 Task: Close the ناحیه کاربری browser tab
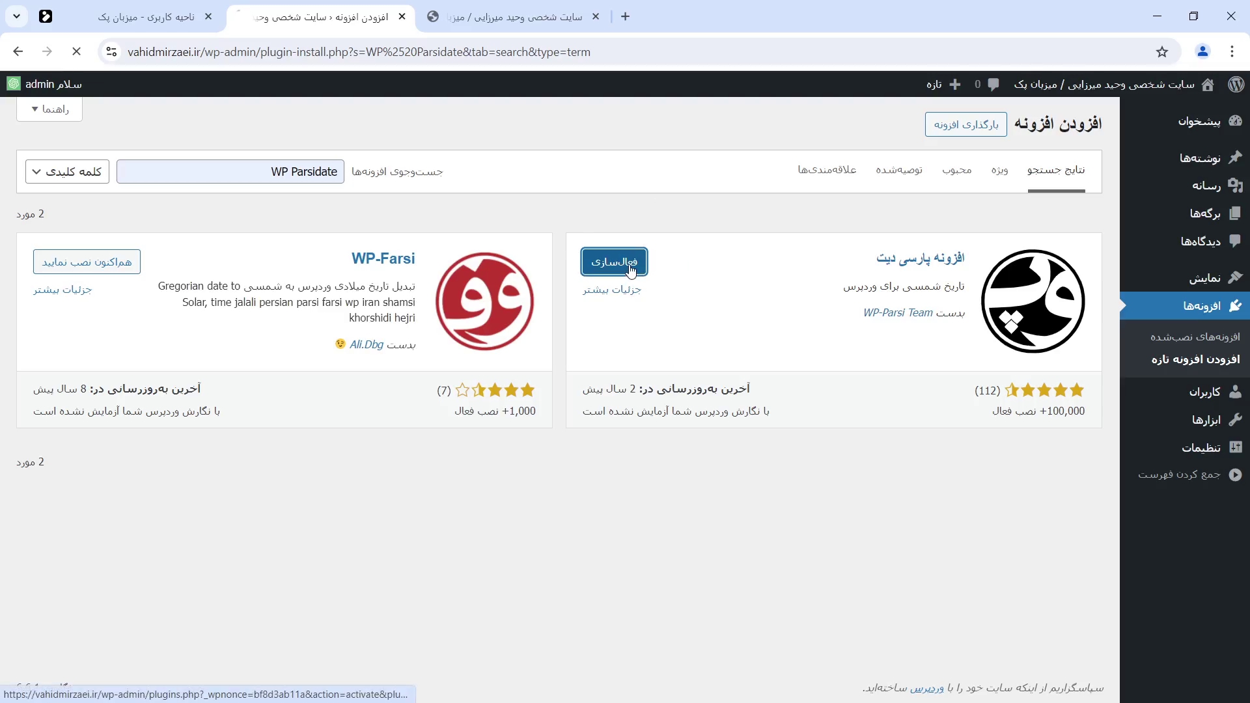(x=208, y=17)
